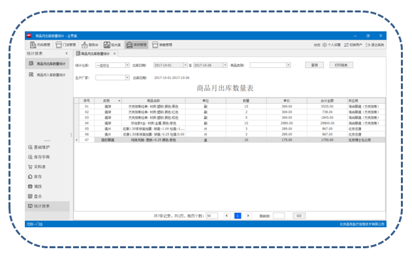Go to previous page arrow
Image resolution: width=412 pixels, height=258 pixels.
coord(227,216)
